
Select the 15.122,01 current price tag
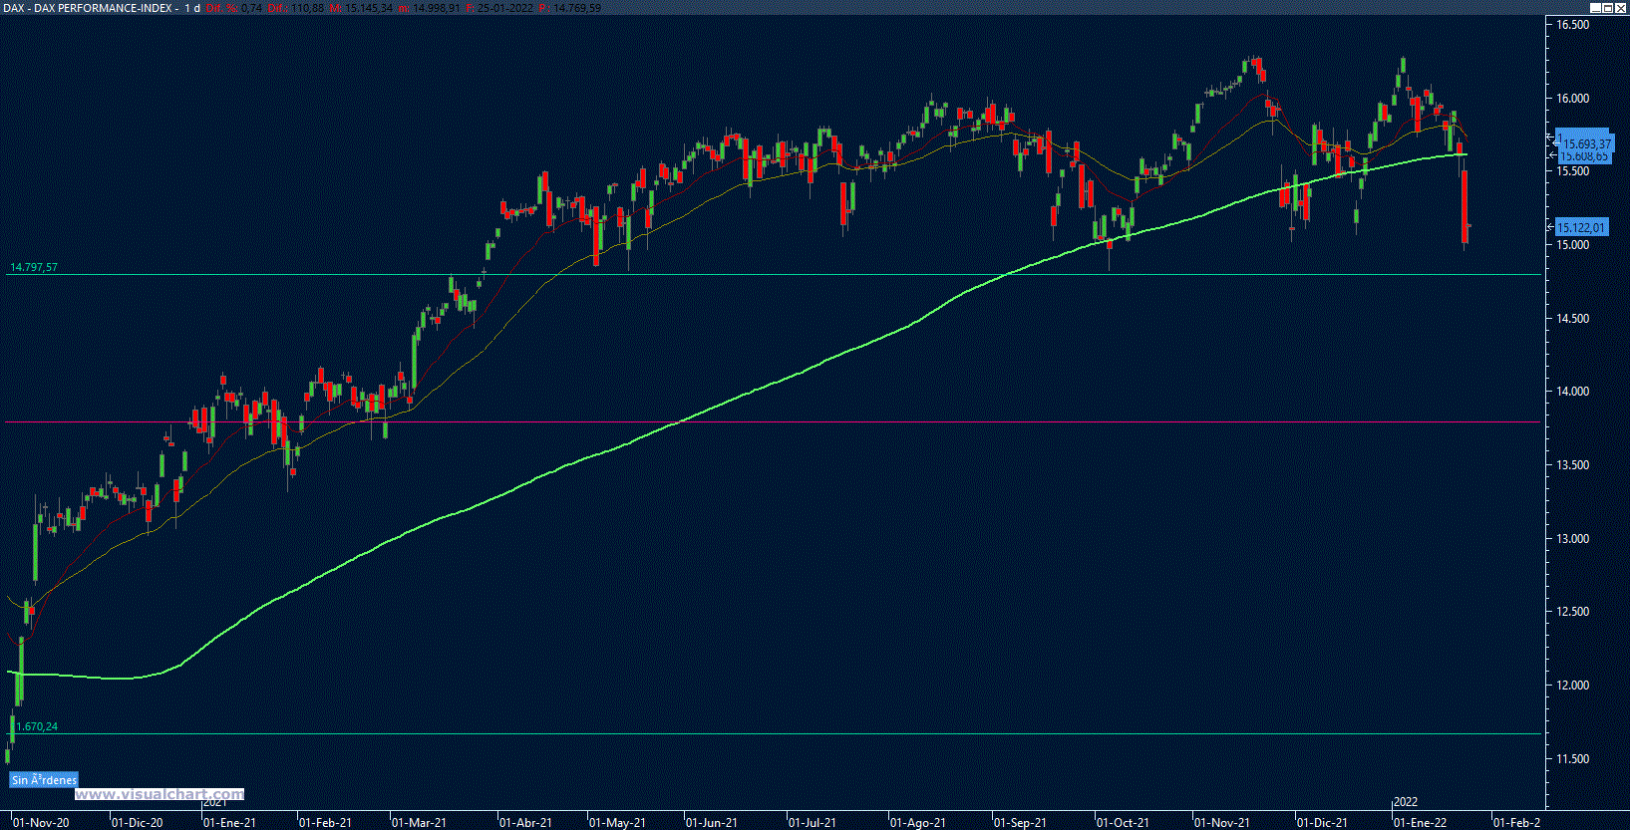point(1582,227)
